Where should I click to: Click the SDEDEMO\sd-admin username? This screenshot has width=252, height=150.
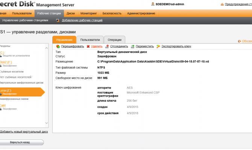[x=170, y=4]
